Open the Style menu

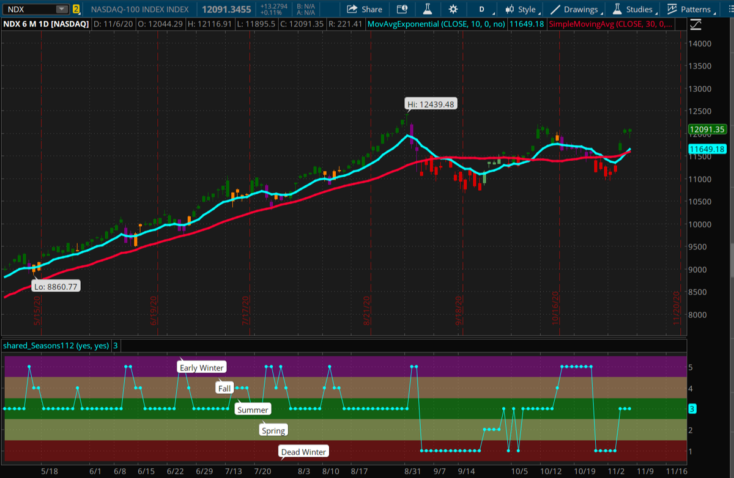point(522,9)
